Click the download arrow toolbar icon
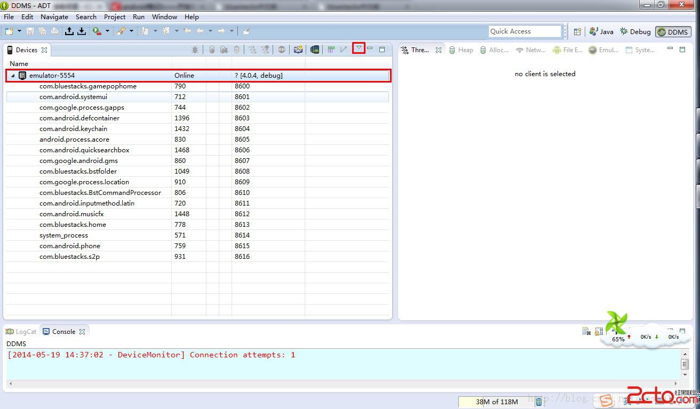Image resolution: width=700 pixels, height=409 pixels. tap(82, 31)
